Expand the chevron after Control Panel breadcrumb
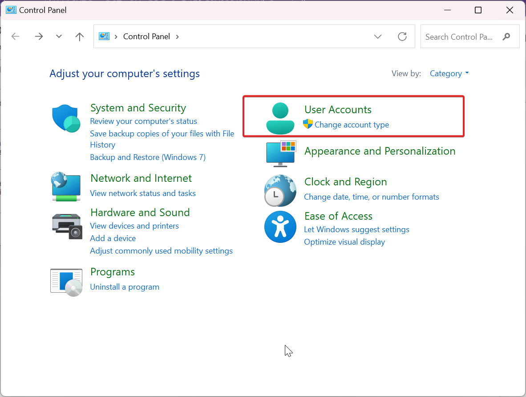The image size is (526, 397). click(178, 37)
